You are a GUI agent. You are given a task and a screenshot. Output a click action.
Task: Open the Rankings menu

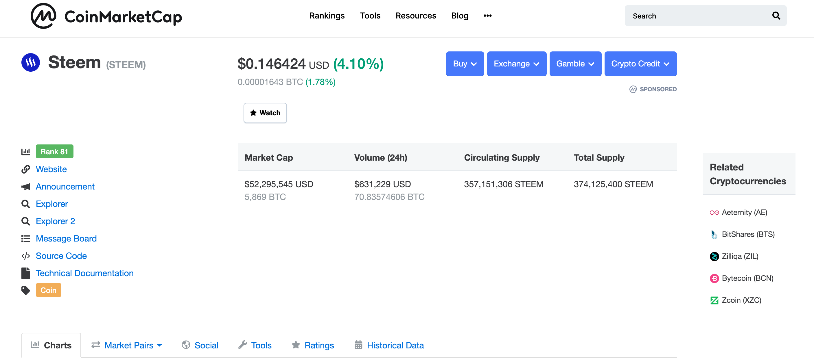point(327,16)
